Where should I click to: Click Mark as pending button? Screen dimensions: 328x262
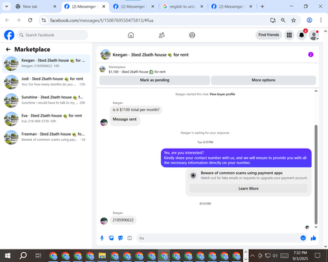tap(155, 80)
